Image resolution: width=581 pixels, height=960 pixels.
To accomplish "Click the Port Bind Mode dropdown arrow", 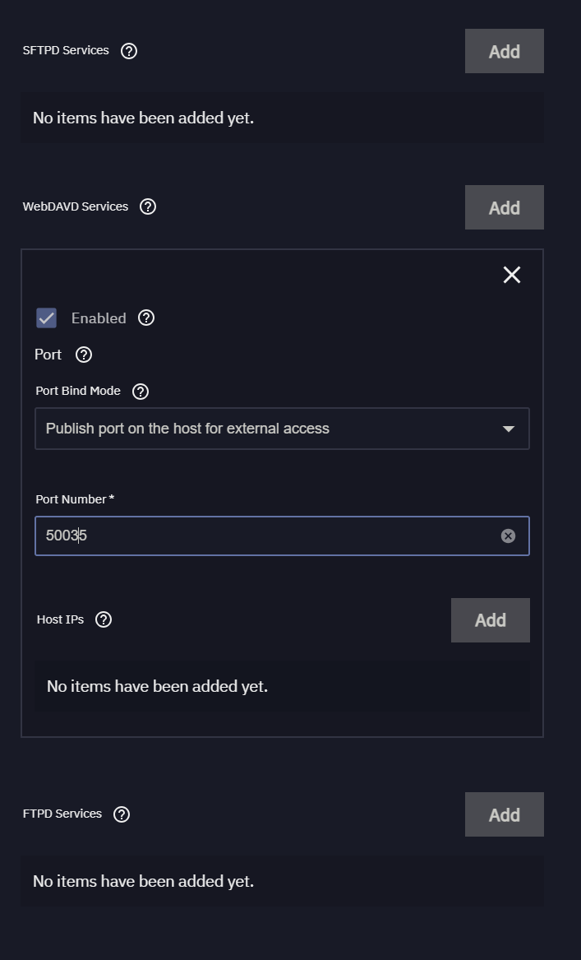I will pos(508,429).
